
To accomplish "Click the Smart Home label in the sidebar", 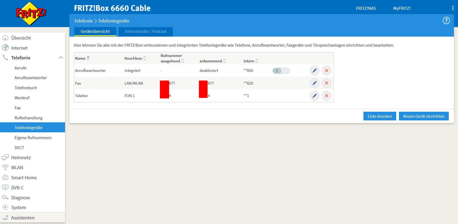I will pos(24,177).
